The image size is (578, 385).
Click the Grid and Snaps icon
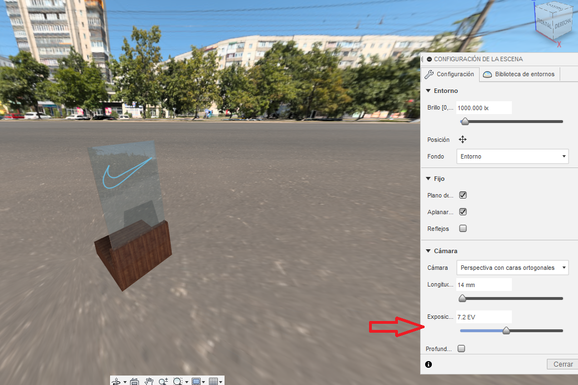coord(213,382)
